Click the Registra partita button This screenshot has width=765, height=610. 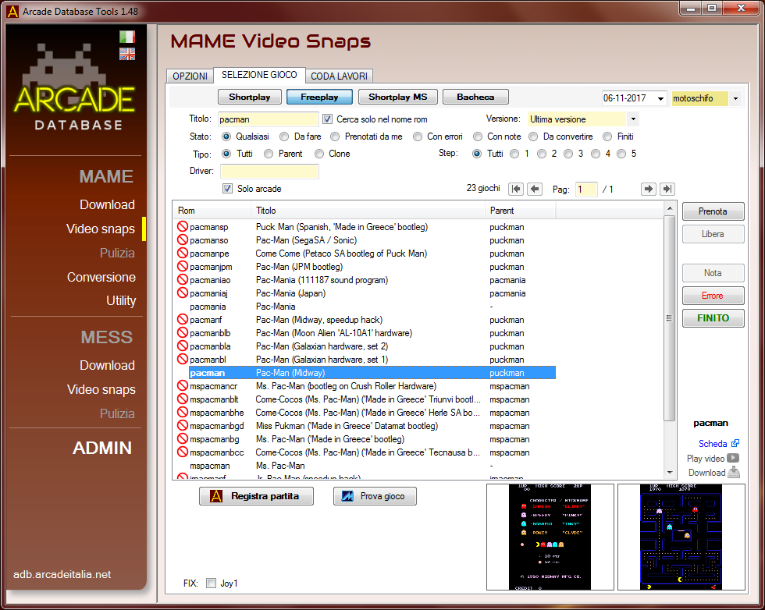point(256,496)
